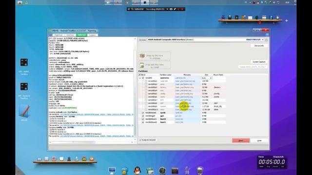Open the Auto size dropdown for userarea
This screenshot has height=175, width=312.
(206, 78)
